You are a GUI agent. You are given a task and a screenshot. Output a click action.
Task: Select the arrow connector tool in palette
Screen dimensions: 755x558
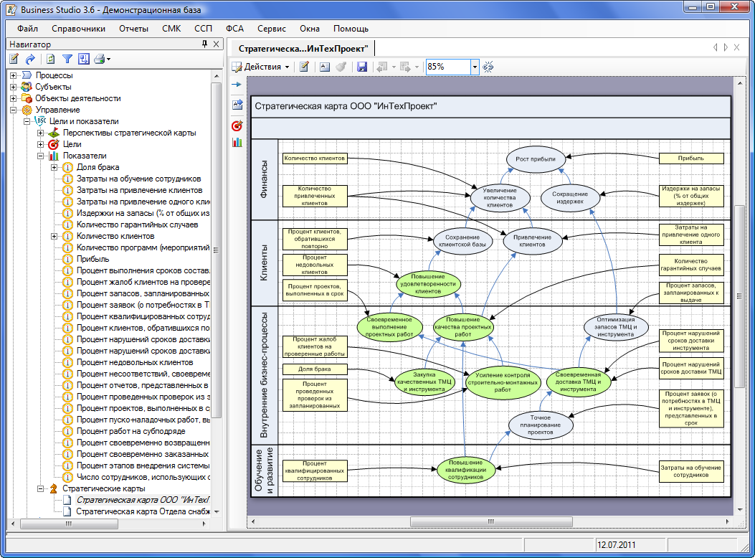237,85
